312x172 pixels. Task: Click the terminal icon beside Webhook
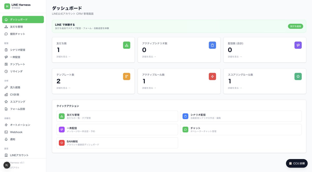[x=6, y=132]
